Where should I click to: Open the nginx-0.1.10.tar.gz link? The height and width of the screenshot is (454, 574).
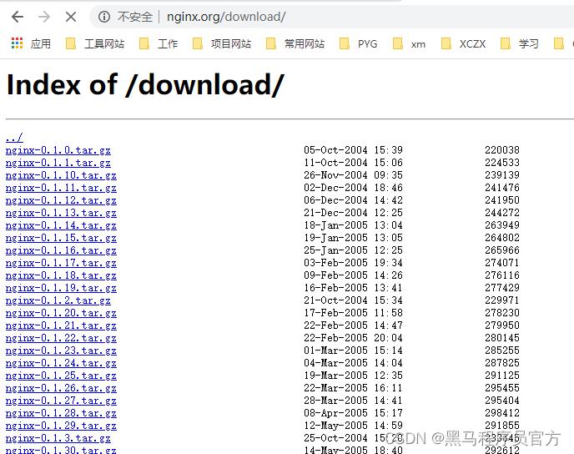[x=61, y=175]
